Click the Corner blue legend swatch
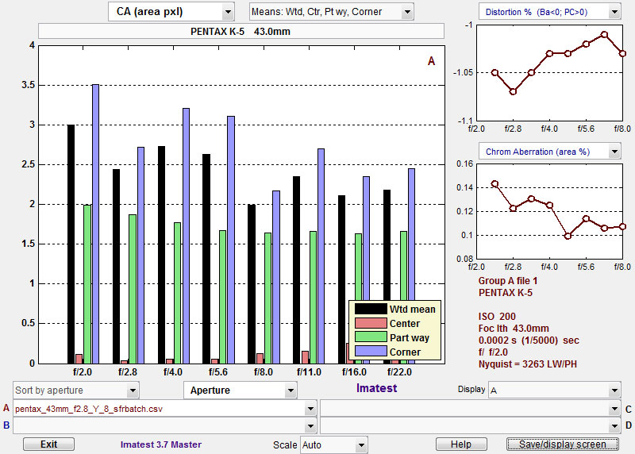This screenshot has height=454, width=635. (371, 352)
